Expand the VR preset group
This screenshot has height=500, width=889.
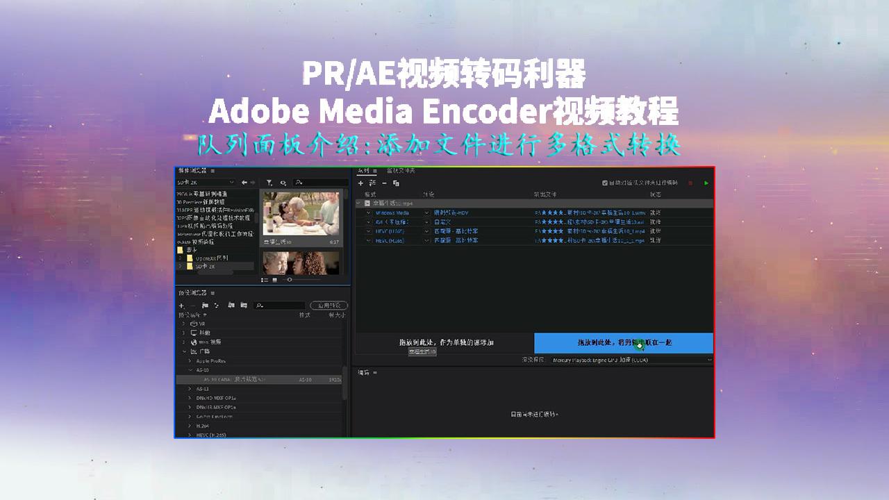[184, 324]
